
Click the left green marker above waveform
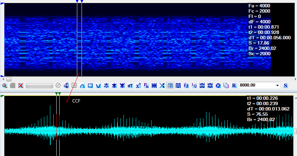point(57,94)
